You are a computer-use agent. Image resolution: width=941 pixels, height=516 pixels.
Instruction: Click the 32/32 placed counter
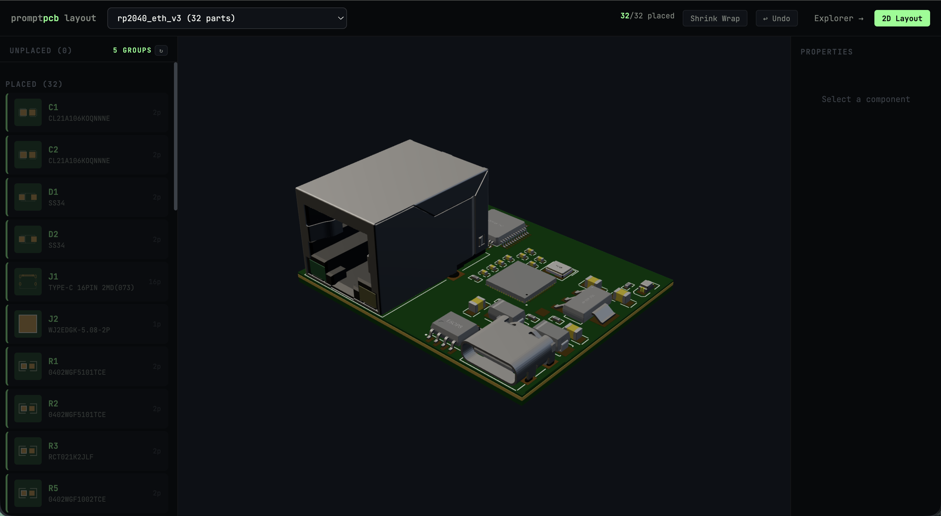647,16
